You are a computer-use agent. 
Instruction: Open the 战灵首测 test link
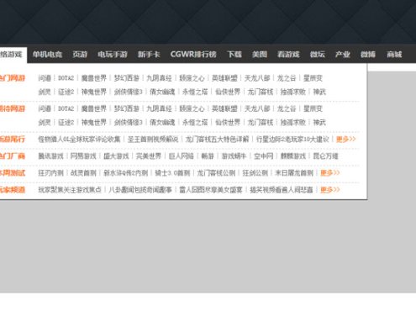[x=83, y=173]
